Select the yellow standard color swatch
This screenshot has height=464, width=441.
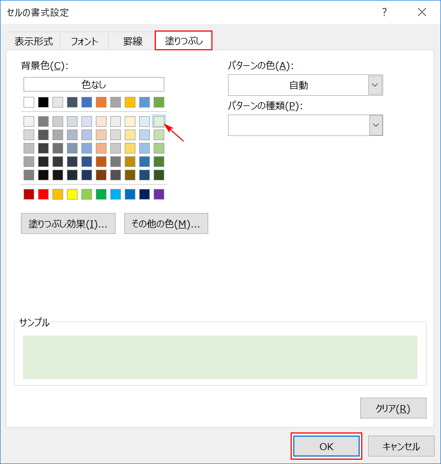(72, 194)
